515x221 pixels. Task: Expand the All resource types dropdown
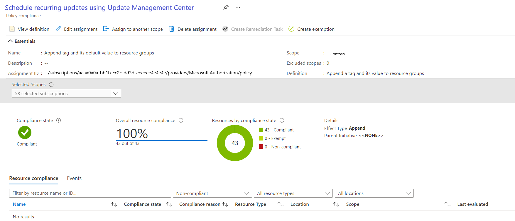pos(293,193)
